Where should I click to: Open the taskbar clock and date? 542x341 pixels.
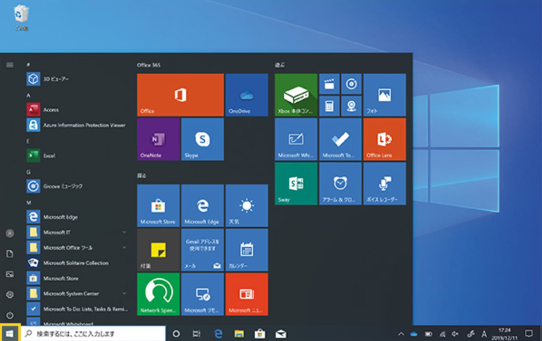505,334
